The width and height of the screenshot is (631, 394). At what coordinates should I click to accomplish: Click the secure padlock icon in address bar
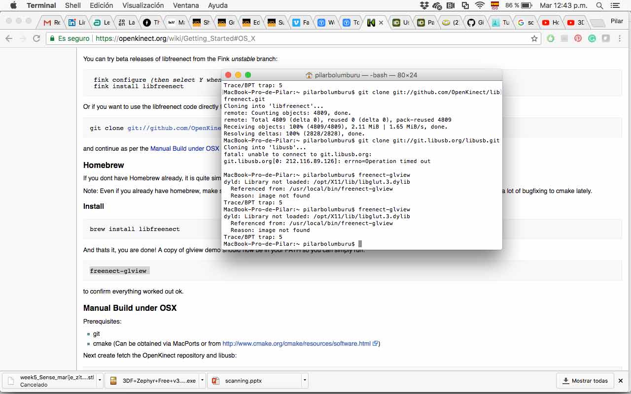[52, 38]
